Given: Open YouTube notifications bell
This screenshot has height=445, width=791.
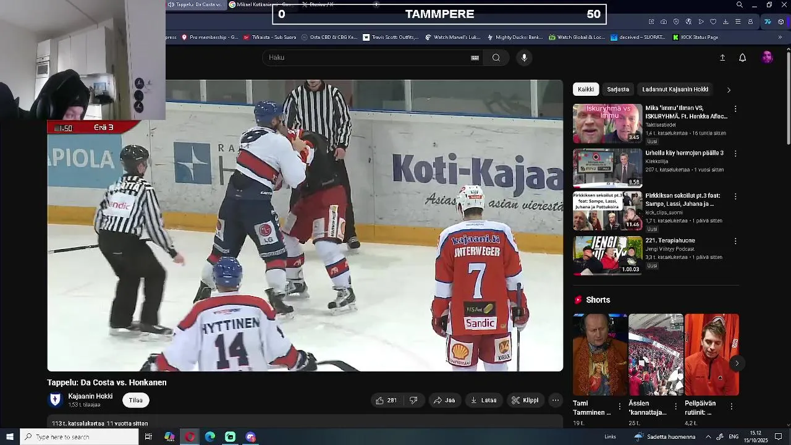Looking at the screenshot, I should [x=742, y=57].
